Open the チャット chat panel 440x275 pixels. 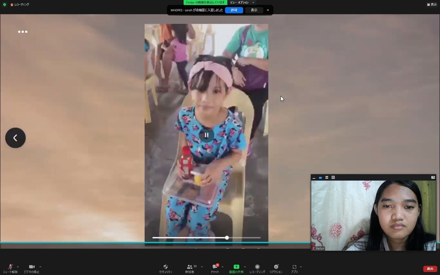pyautogui.click(x=215, y=268)
